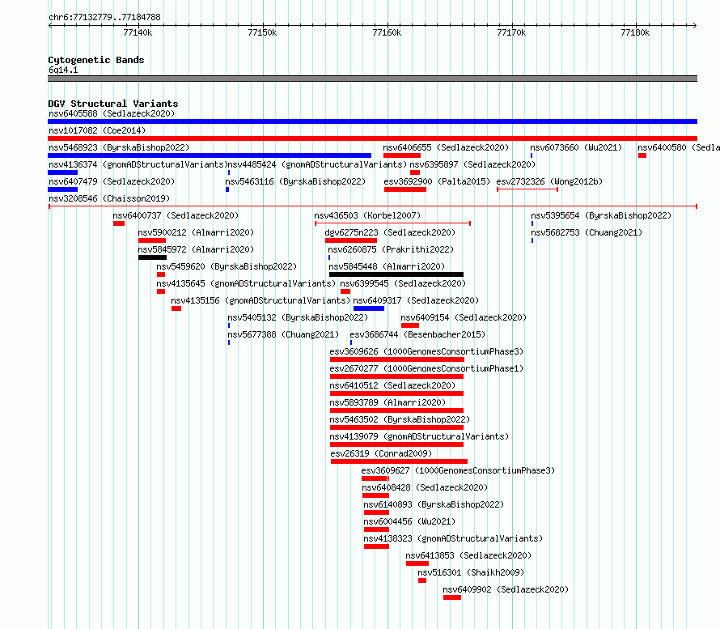Click the right arrow of the ruler
The height and width of the screenshot is (629, 720).
tap(695, 26)
